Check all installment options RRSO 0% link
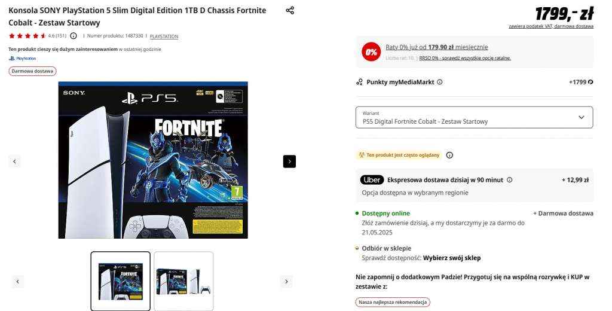 [465, 58]
